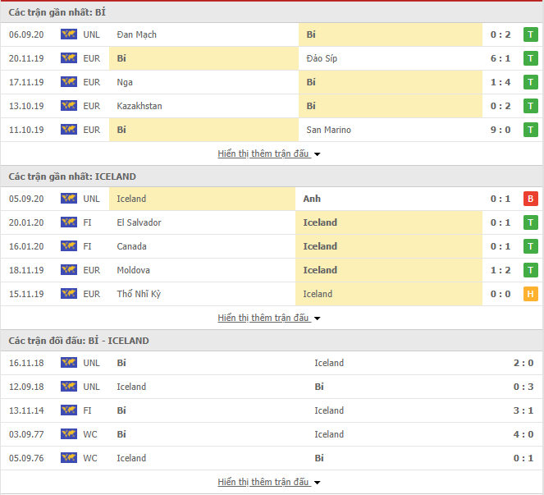Click the Canada vs Iceland match row
Viewport: 544px width, 495px height.
coord(272,246)
